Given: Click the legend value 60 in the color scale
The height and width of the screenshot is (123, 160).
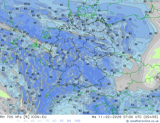Looking at the screenshot, I should pyautogui.click(x=40, y=121).
